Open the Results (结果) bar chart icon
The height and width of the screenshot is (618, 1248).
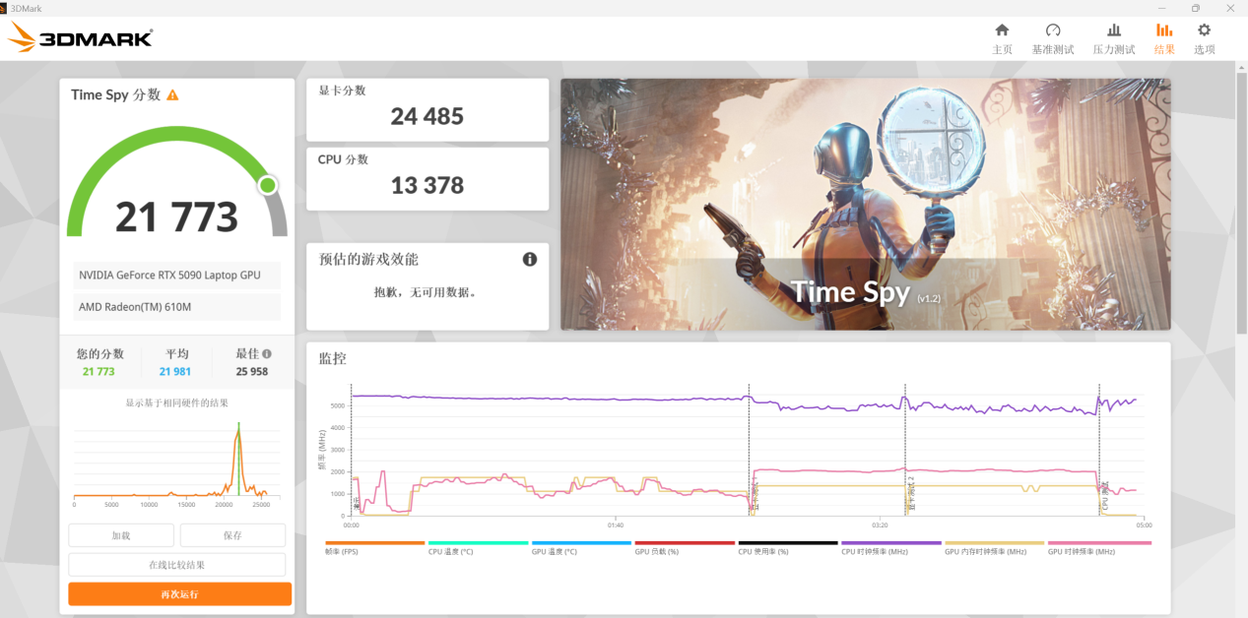pyautogui.click(x=1164, y=31)
